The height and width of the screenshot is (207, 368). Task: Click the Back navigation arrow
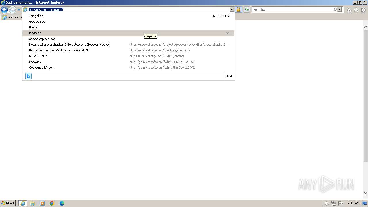(4, 10)
